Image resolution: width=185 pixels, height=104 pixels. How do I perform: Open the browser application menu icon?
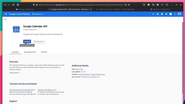(x=167, y=5)
